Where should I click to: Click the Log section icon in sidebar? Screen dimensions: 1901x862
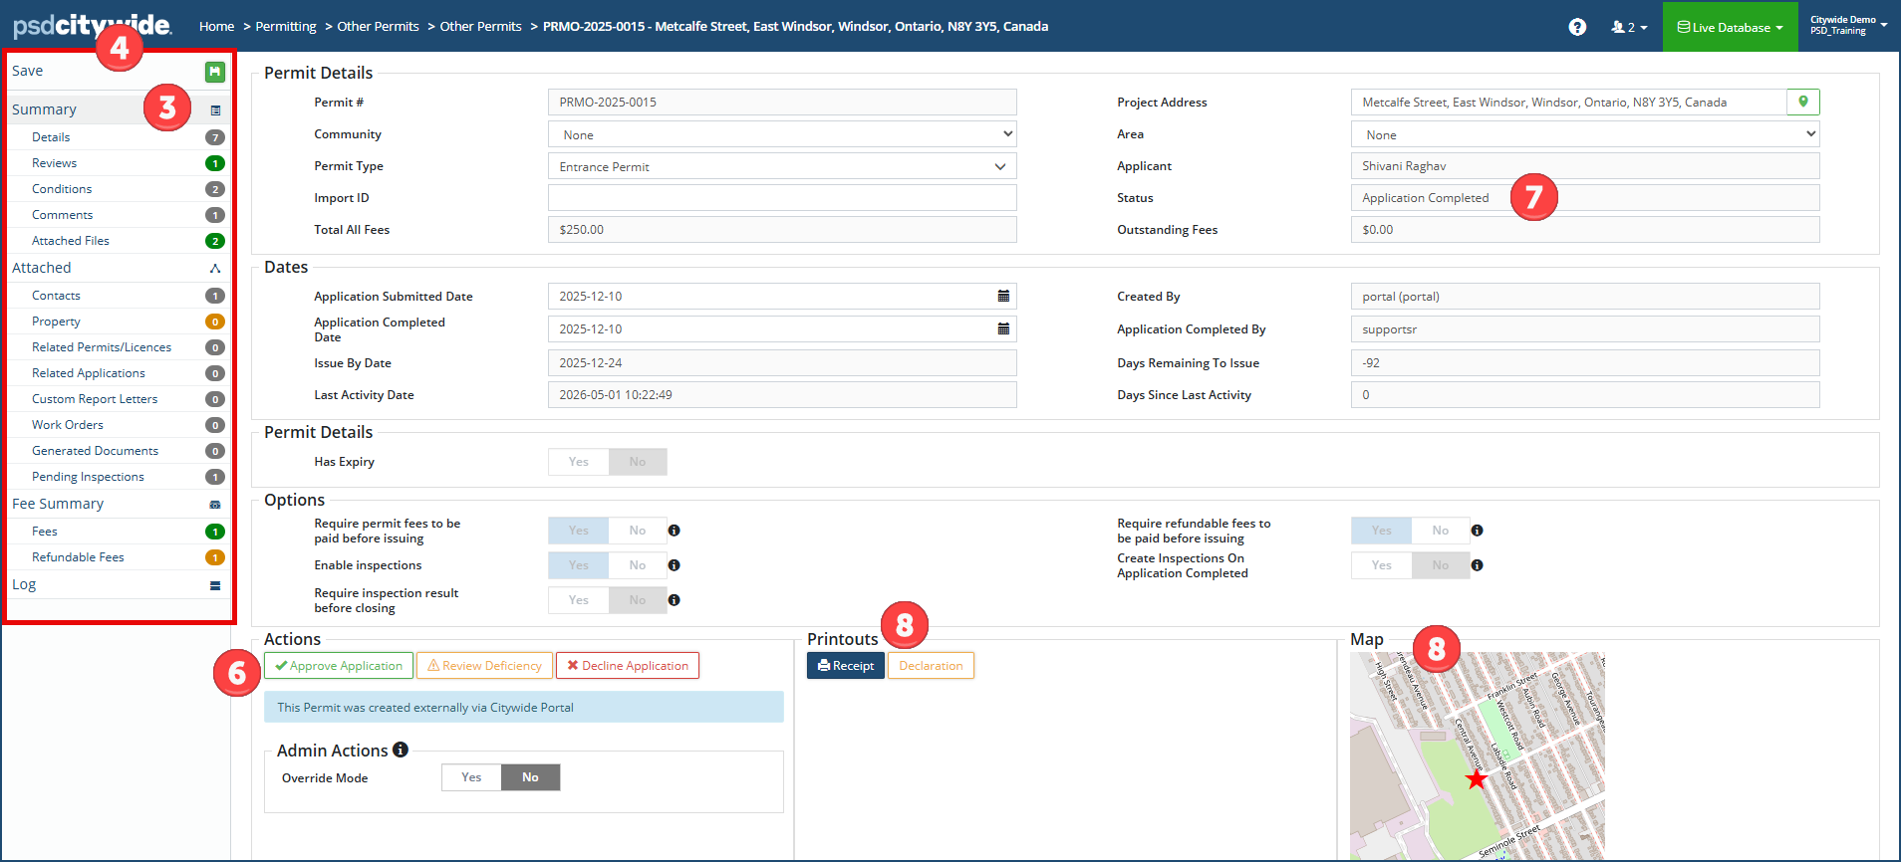point(215,585)
